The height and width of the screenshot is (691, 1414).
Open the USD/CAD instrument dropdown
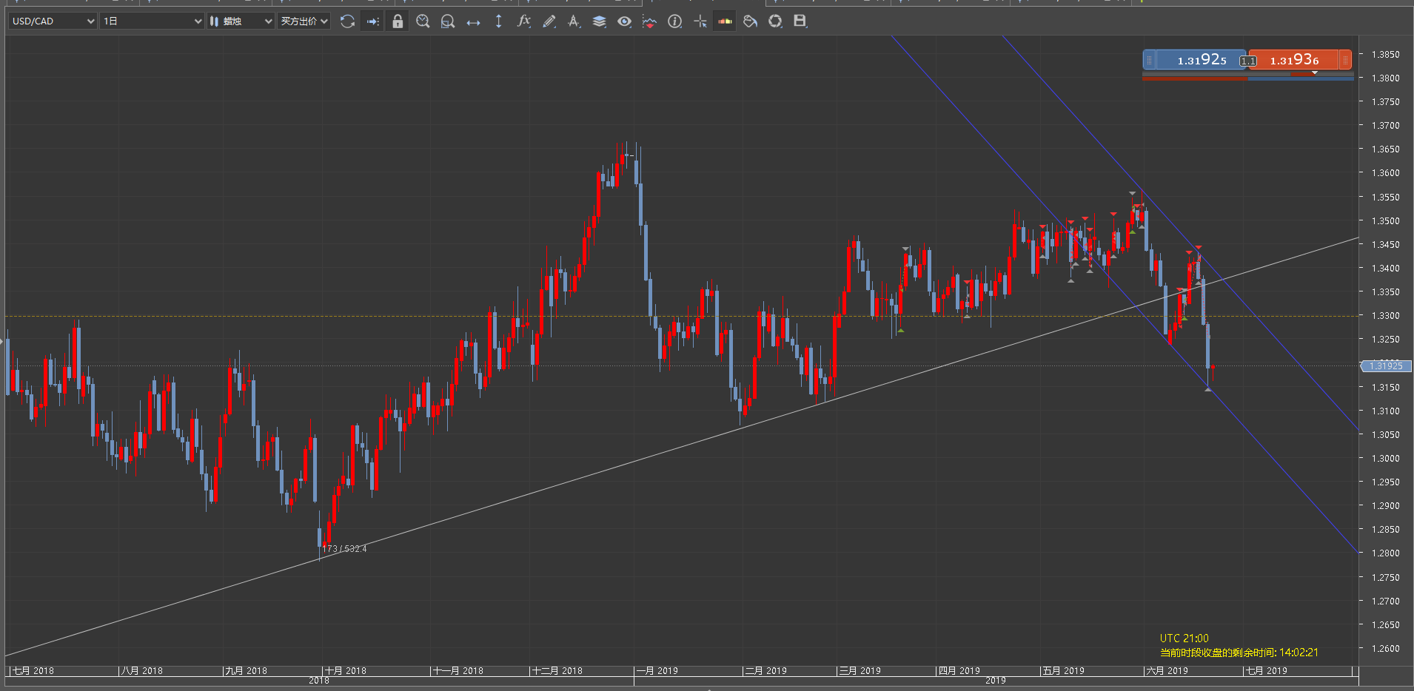[x=53, y=21]
